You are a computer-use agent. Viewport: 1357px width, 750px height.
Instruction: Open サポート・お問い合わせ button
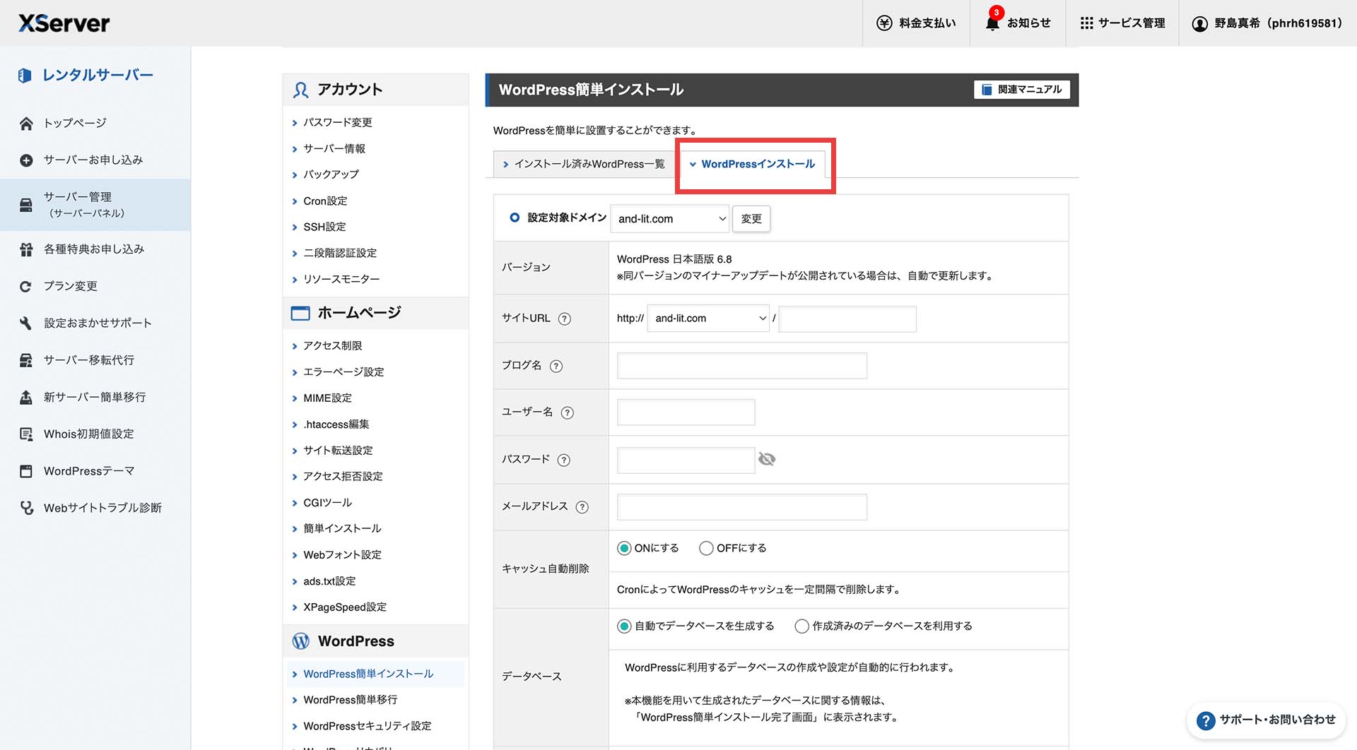tap(1266, 720)
